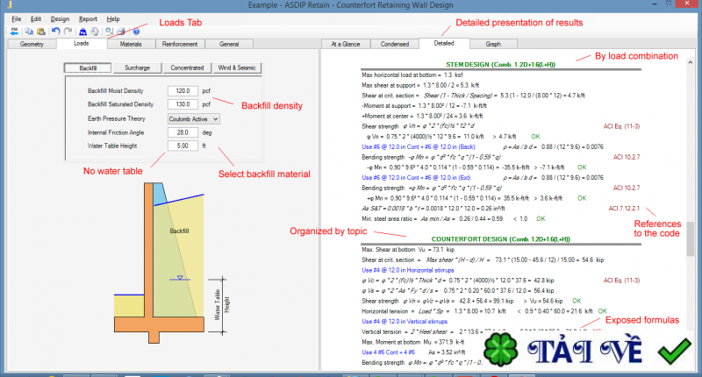Click the Copy icon in the toolbar
702x377 pixels.
click(x=28, y=32)
